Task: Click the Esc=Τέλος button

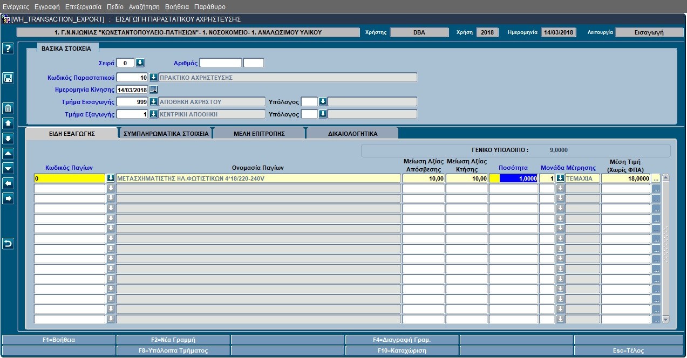Action: click(x=629, y=350)
